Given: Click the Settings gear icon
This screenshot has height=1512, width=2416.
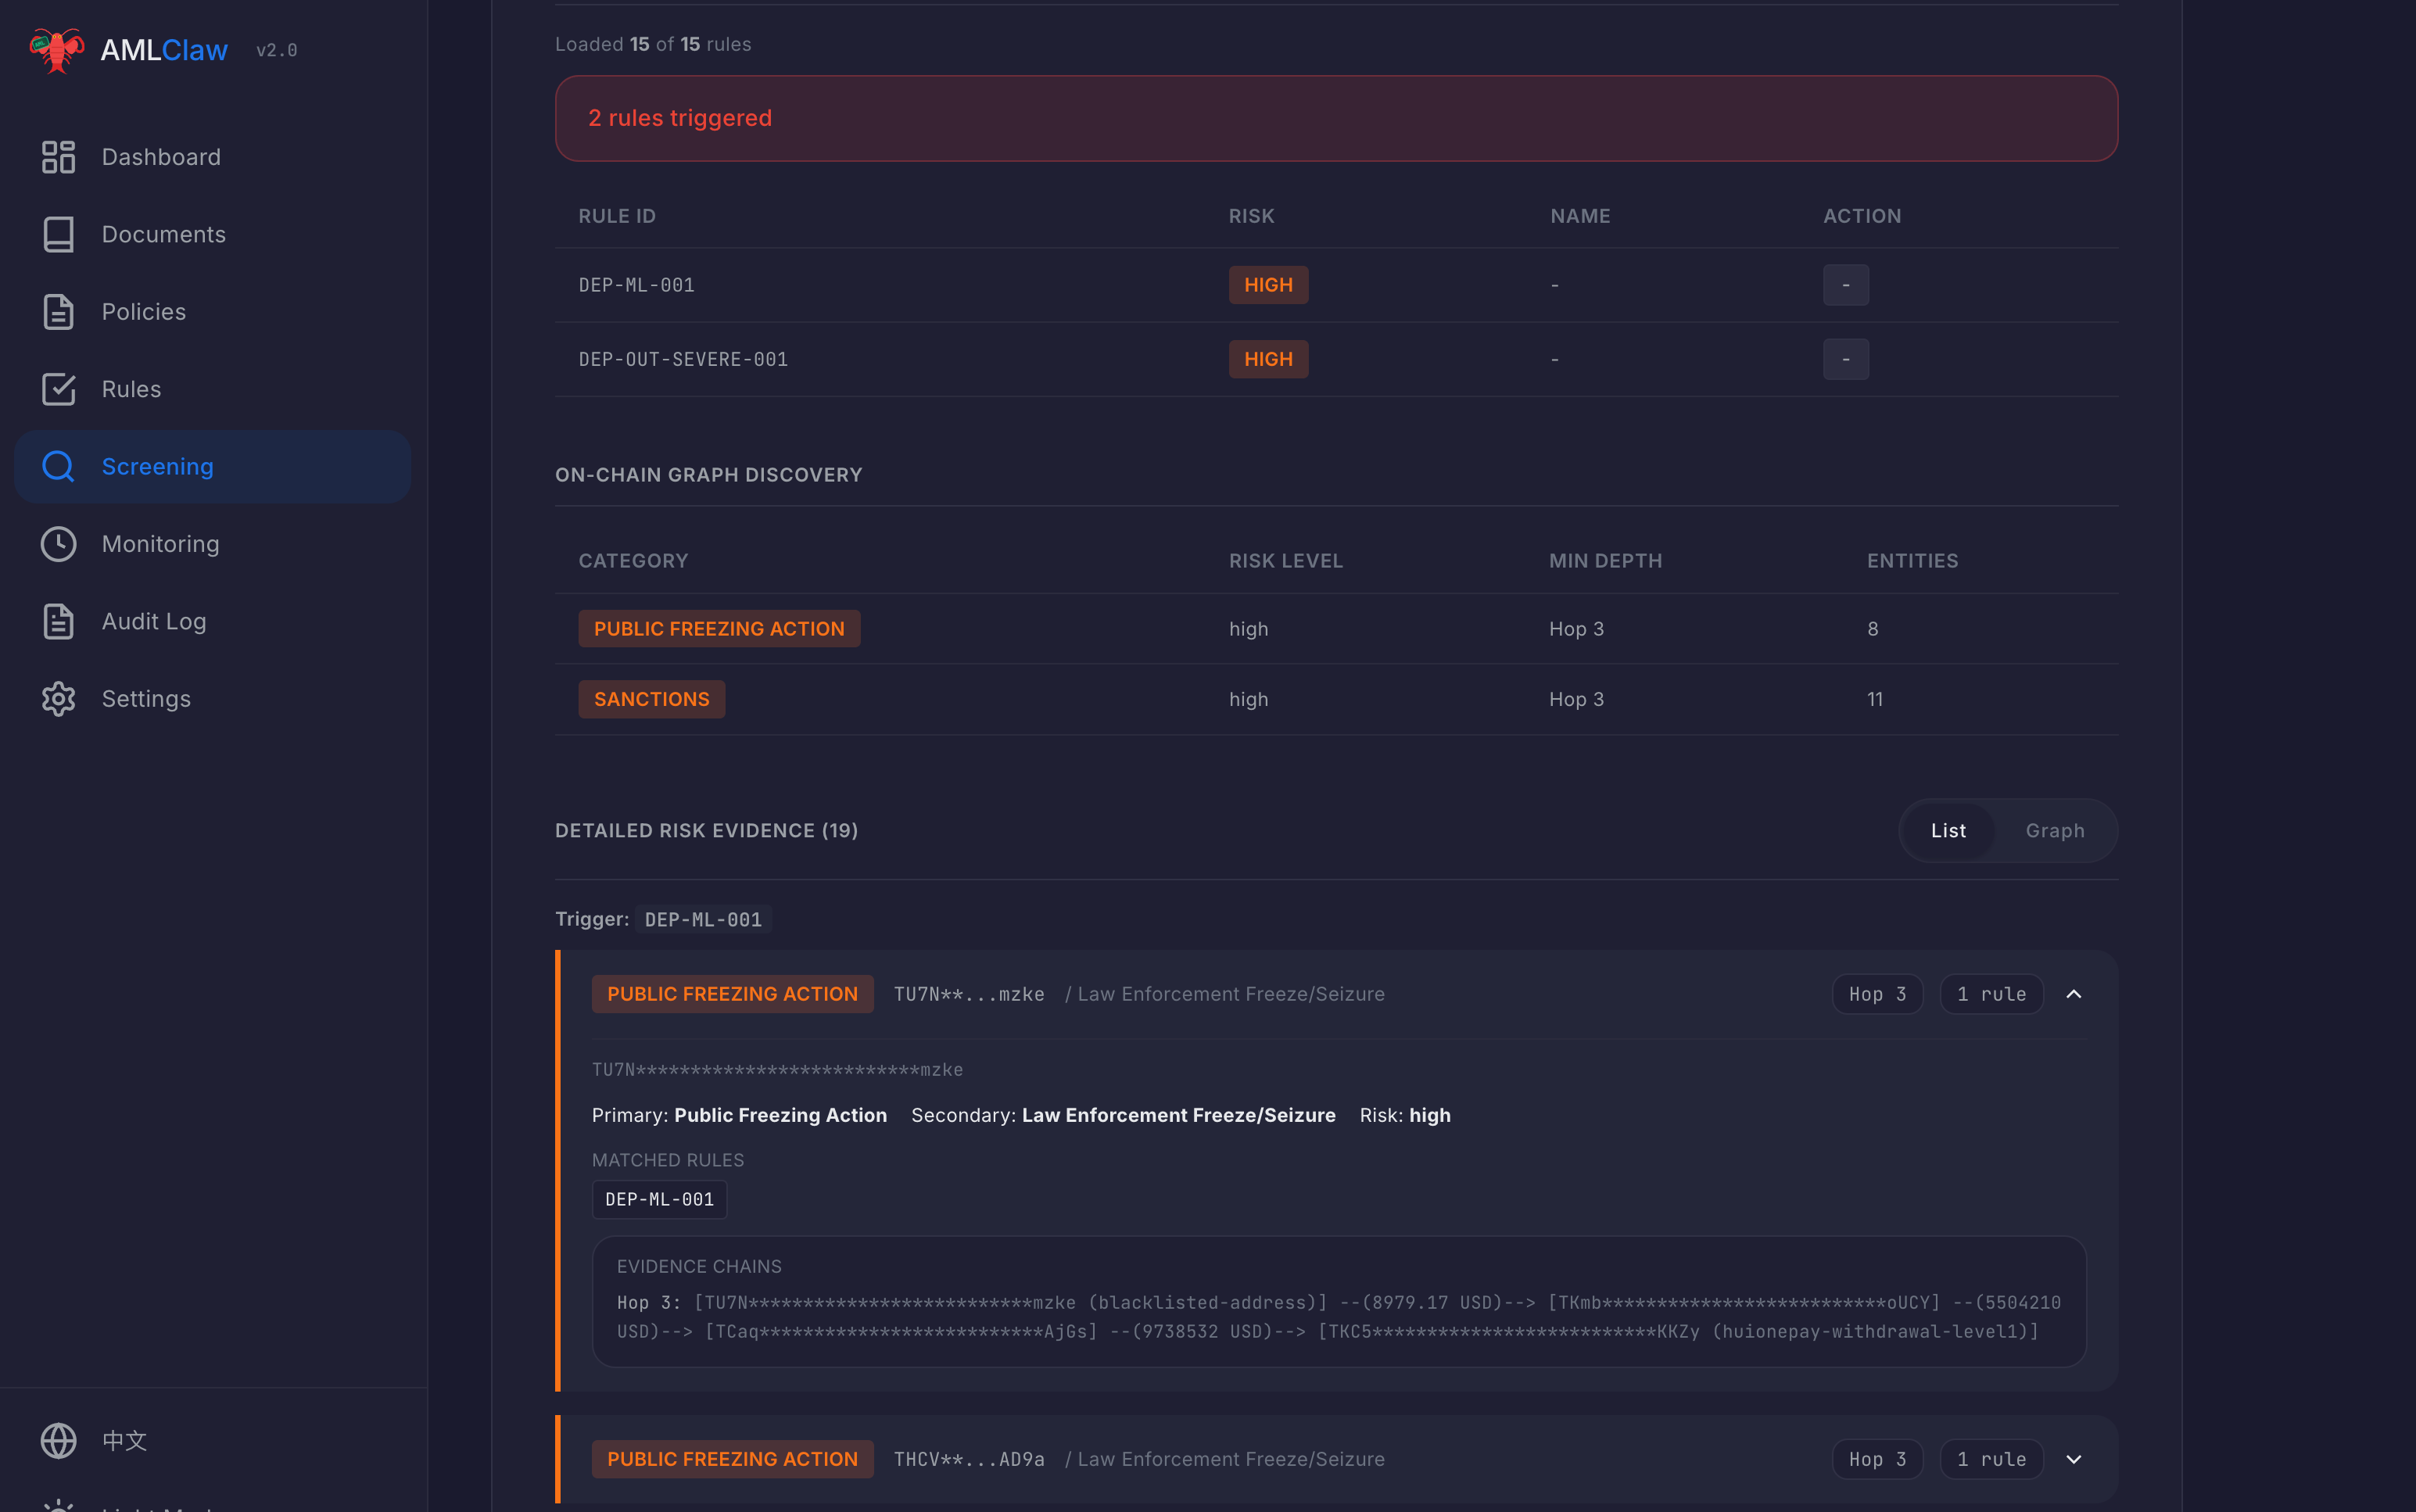Looking at the screenshot, I should click(x=58, y=699).
